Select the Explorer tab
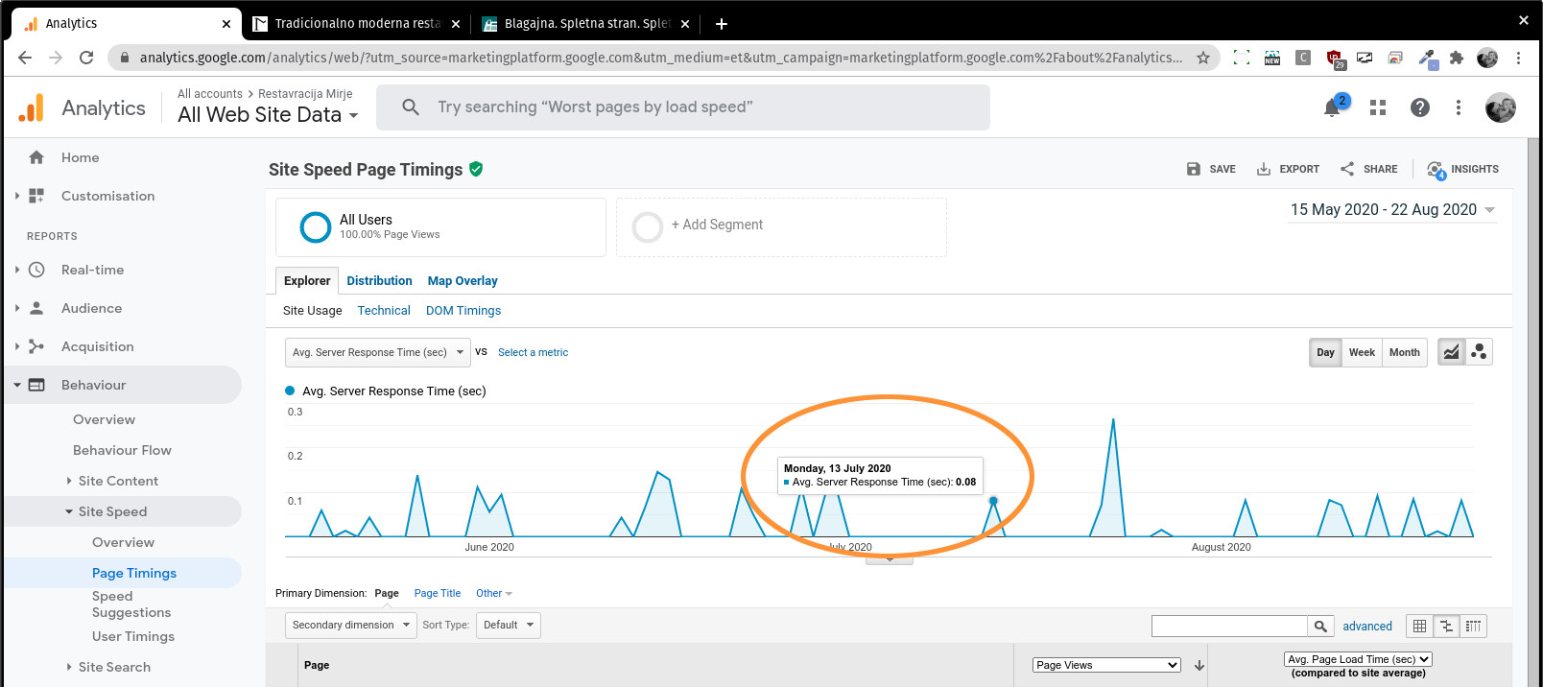Viewport: 1543px width, 687px height. pos(307,280)
